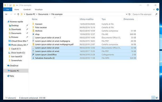Select Lorem ipsum dolor sit amet 16 KB PDF

click(84, 51)
